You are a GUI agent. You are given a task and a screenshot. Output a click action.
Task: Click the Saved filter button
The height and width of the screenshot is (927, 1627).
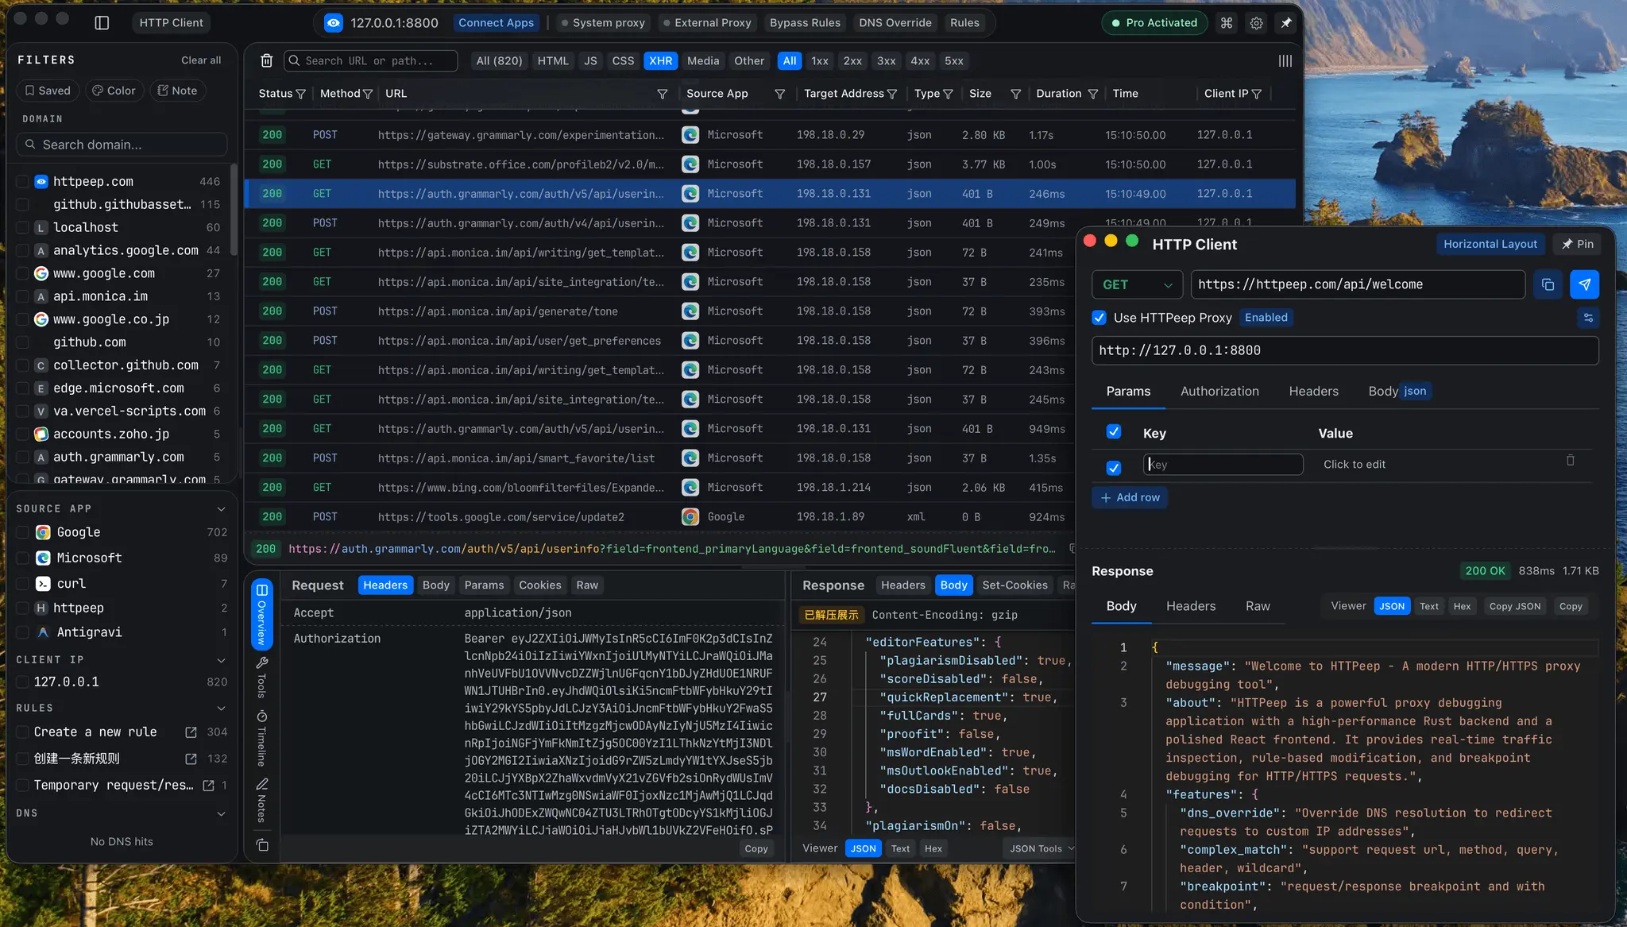pyautogui.click(x=48, y=91)
